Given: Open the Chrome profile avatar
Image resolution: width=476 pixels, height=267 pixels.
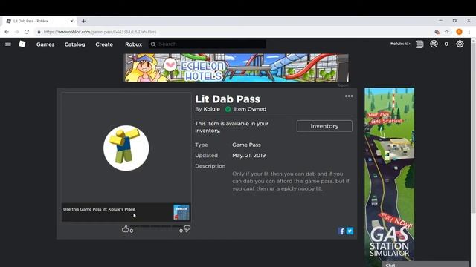Looking at the screenshot, I should [x=459, y=32].
